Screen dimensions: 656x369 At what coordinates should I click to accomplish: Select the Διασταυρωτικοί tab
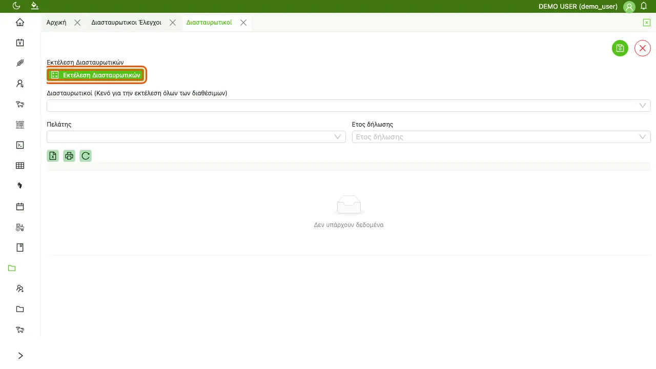point(209,23)
